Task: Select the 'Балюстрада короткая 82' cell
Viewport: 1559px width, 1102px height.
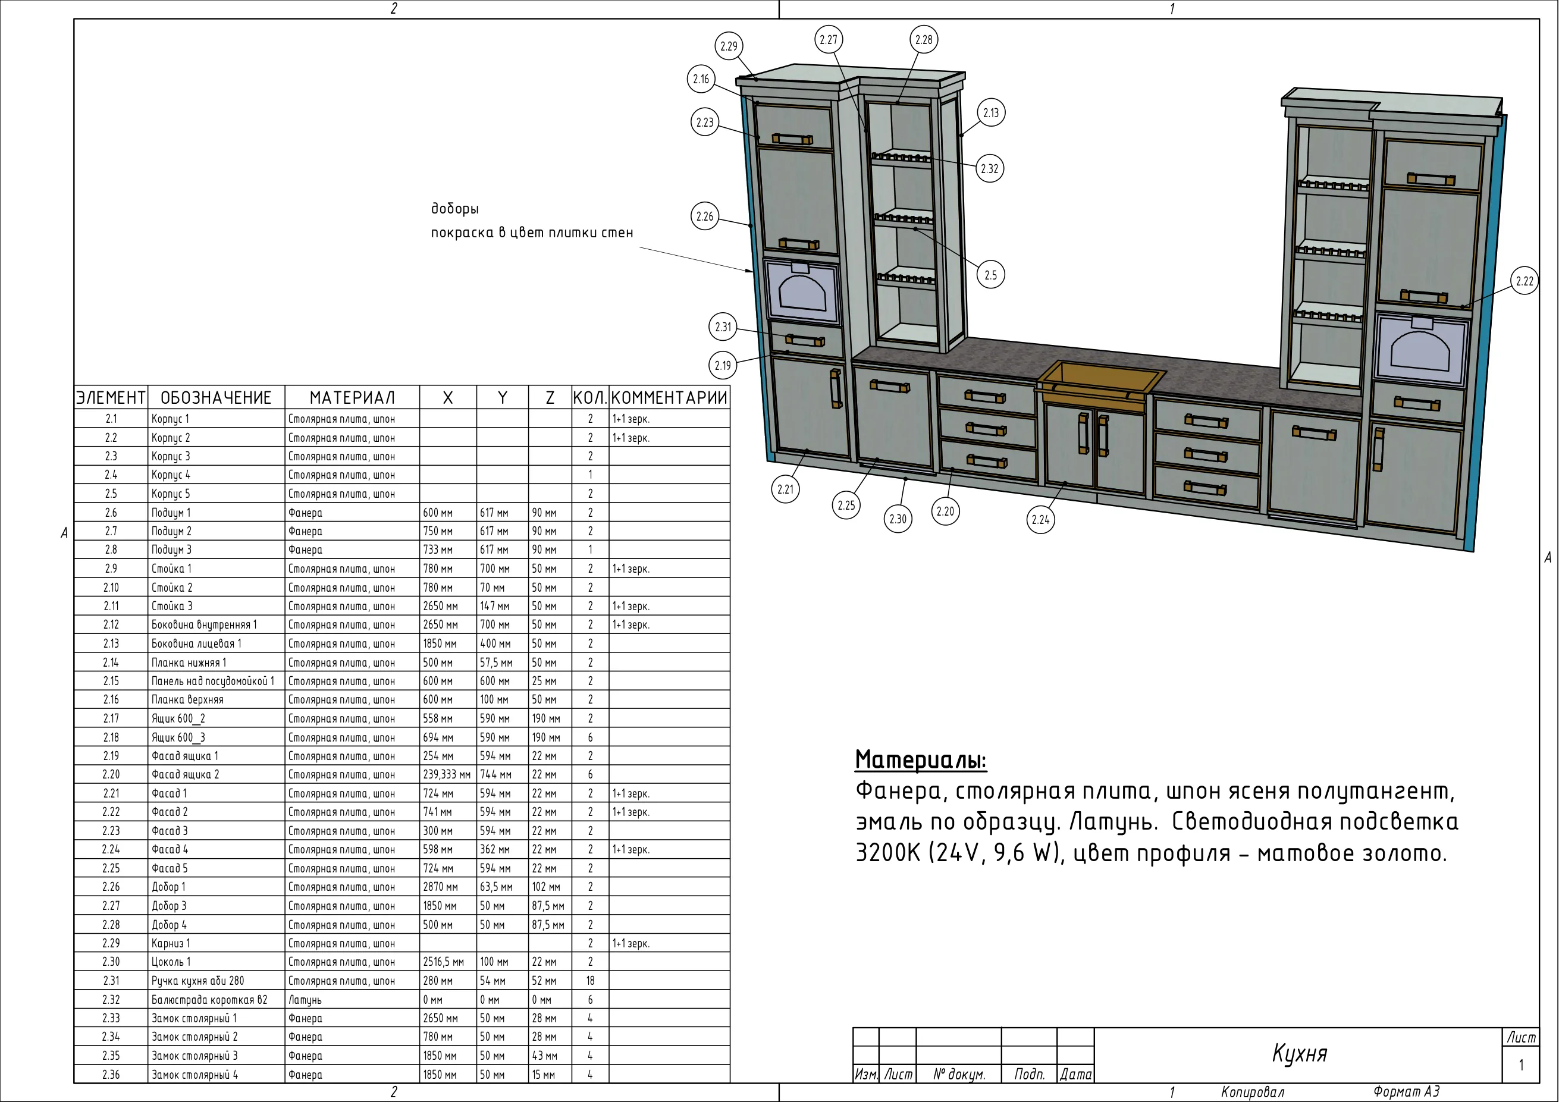Action: point(216,1000)
